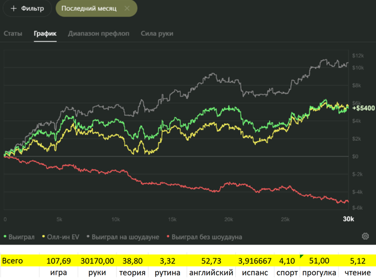This screenshot has width=376, height=279.
Task: Select the cell with value 3,32
Action: click(x=168, y=261)
